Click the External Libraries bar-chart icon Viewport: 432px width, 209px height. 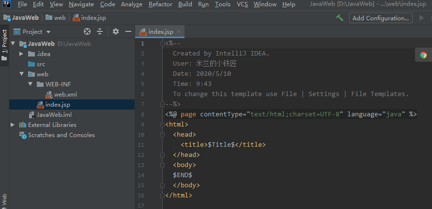point(22,125)
